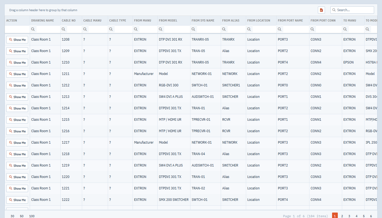
Task: Go to page 3
Action: (349, 216)
